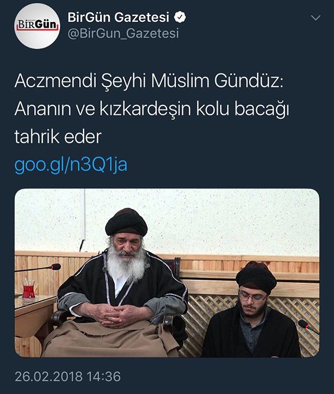Select the line 'Aczmendi Şeyhi Müslim Gündüz:'
334x394 pixels.
pos(149,81)
